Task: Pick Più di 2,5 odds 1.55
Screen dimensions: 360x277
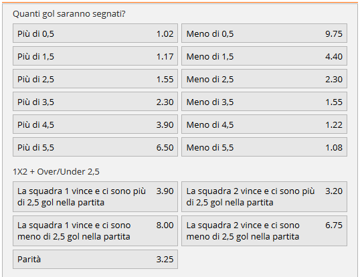Action: [95, 79]
